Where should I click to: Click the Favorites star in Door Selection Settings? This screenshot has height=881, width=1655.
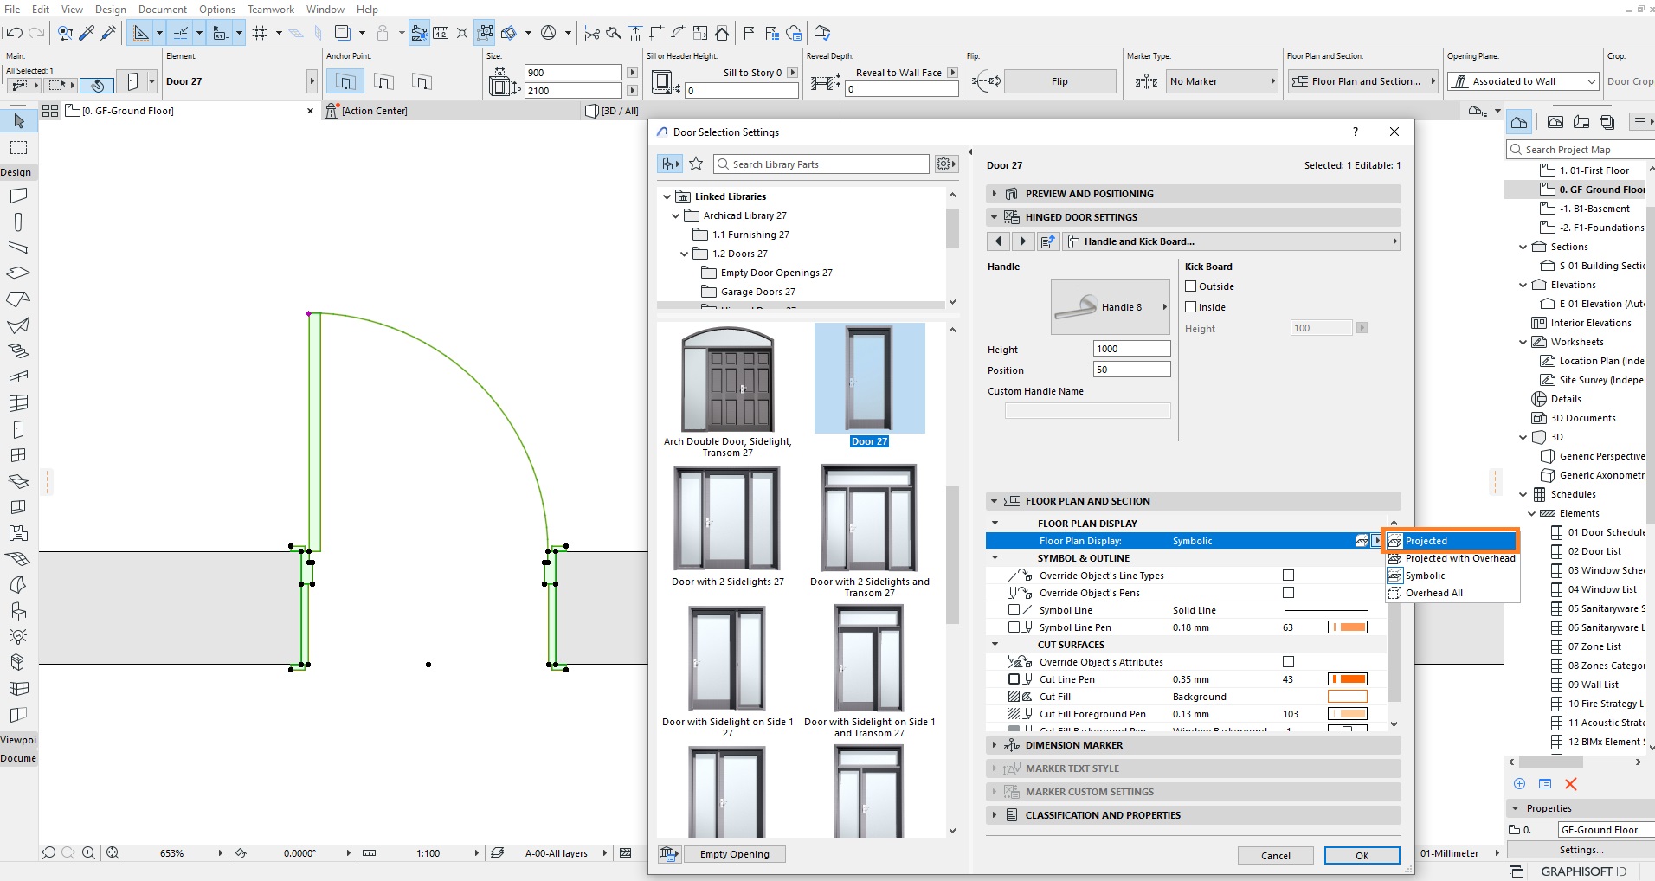point(697,164)
